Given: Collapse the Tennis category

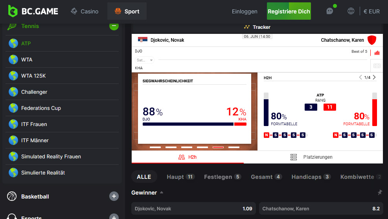Looking at the screenshot, I should pyautogui.click(x=114, y=26).
